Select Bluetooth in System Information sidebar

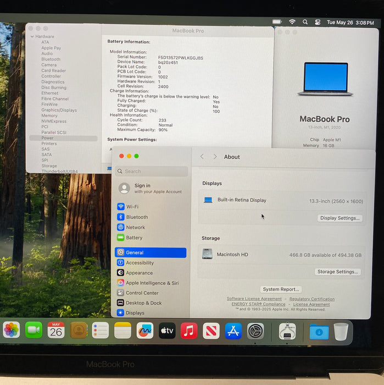pyautogui.click(x=51, y=59)
